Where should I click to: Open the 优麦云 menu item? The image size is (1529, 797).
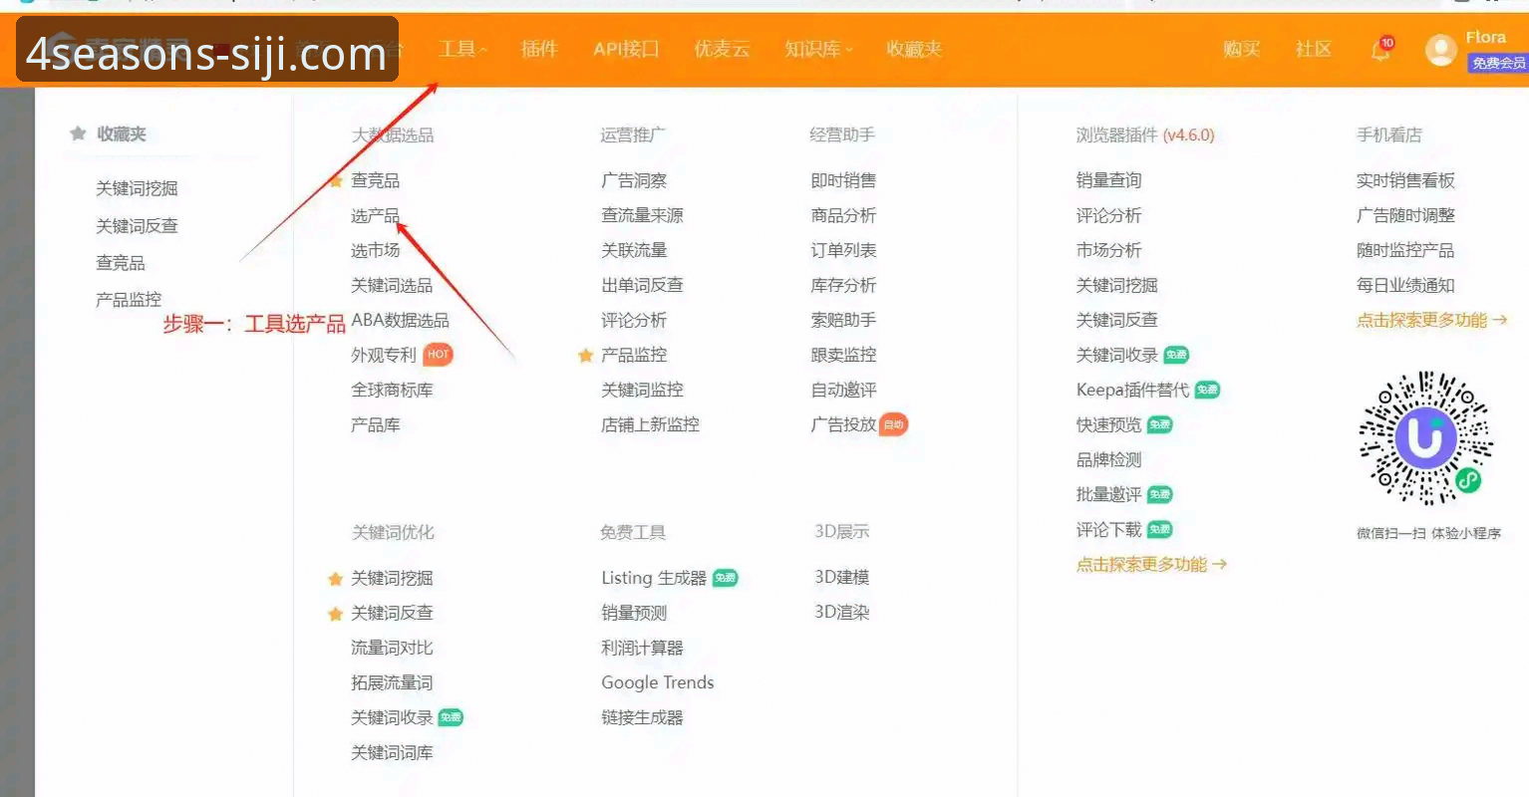722,49
